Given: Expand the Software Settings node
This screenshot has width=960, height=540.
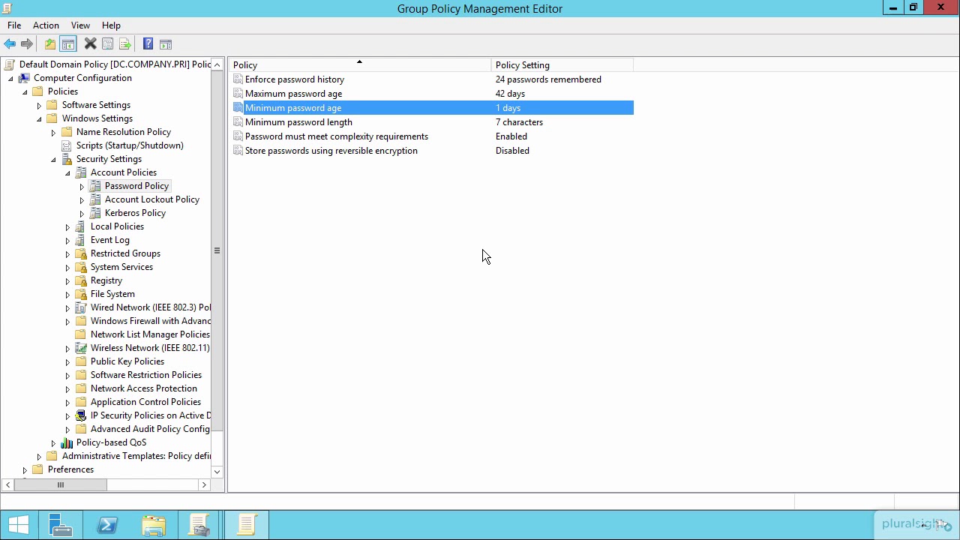Looking at the screenshot, I should click(39, 106).
